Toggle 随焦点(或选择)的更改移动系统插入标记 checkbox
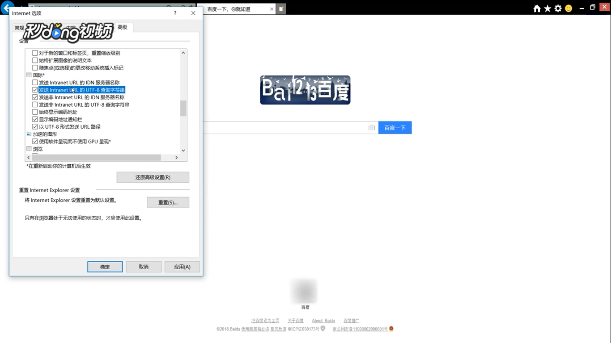The height and width of the screenshot is (343, 611). [x=35, y=68]
